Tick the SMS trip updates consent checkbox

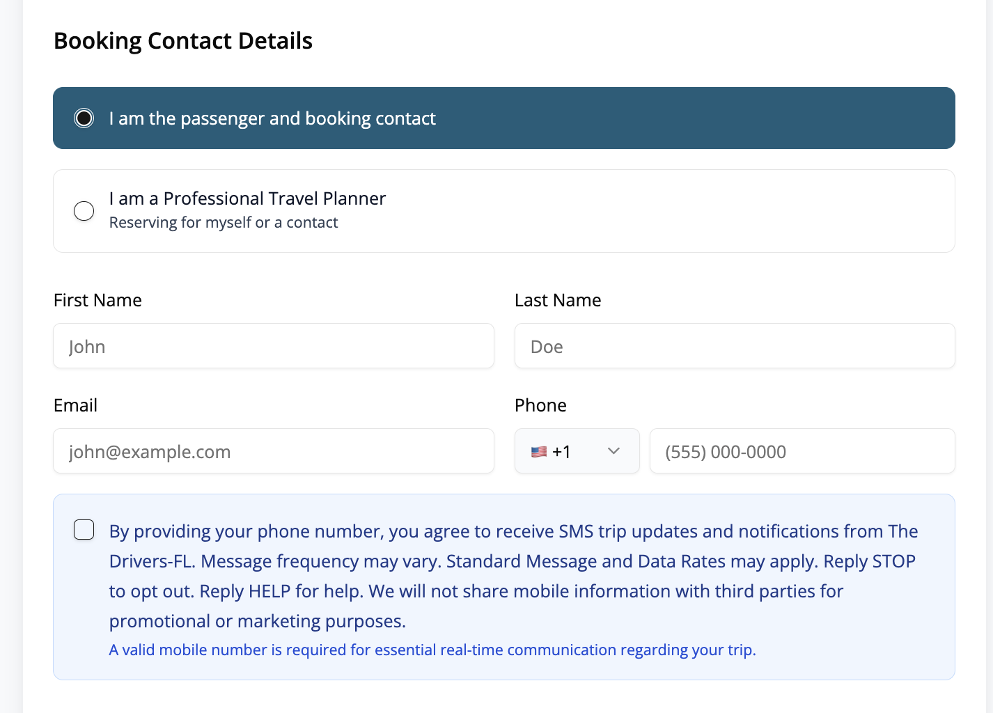pyautogui.click(x=84, y=530)
